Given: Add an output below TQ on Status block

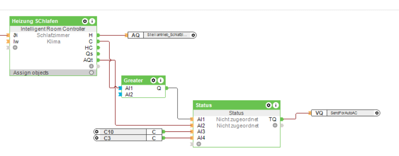Looking at the screenshot, I should point(275,126).
